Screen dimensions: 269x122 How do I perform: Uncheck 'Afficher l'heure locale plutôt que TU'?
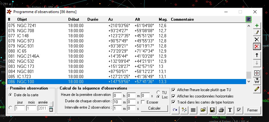[173, 90]
